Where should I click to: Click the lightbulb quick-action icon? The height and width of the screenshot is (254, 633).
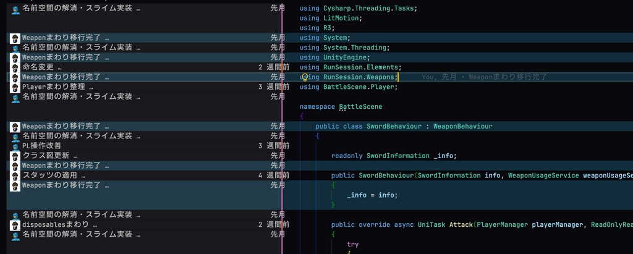pos(305,77)
